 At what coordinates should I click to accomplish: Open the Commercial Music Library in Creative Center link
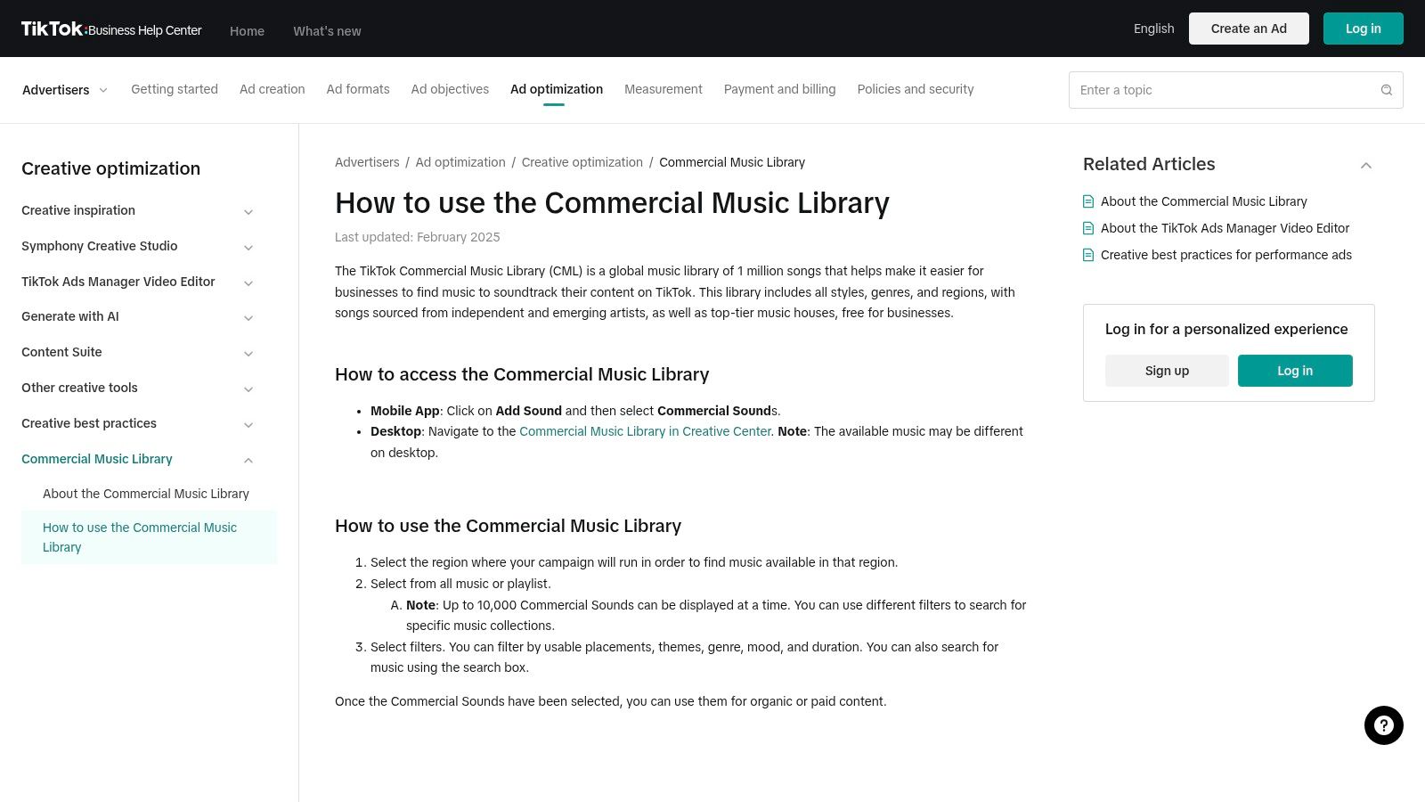pos(645,431)
